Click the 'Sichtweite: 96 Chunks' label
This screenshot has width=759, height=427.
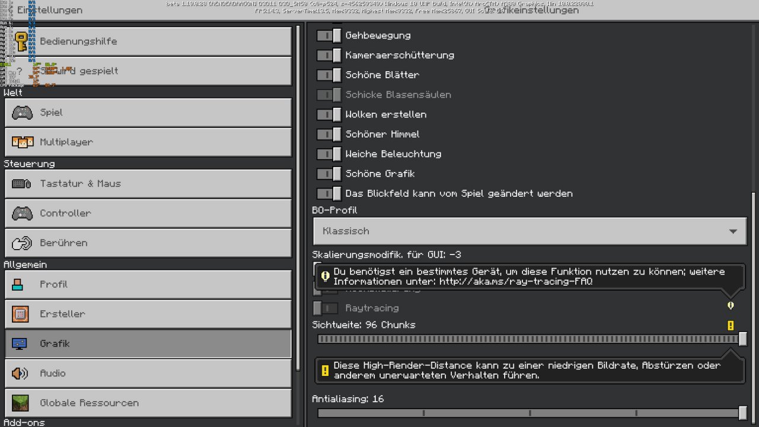pos(364,325)
